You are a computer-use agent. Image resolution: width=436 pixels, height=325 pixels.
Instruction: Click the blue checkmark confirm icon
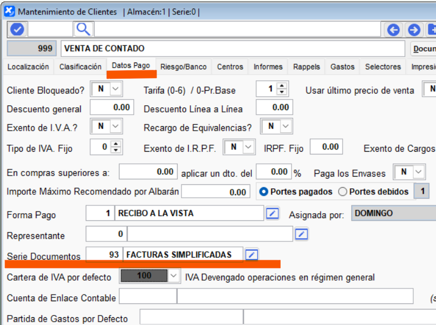click(17, 29)
